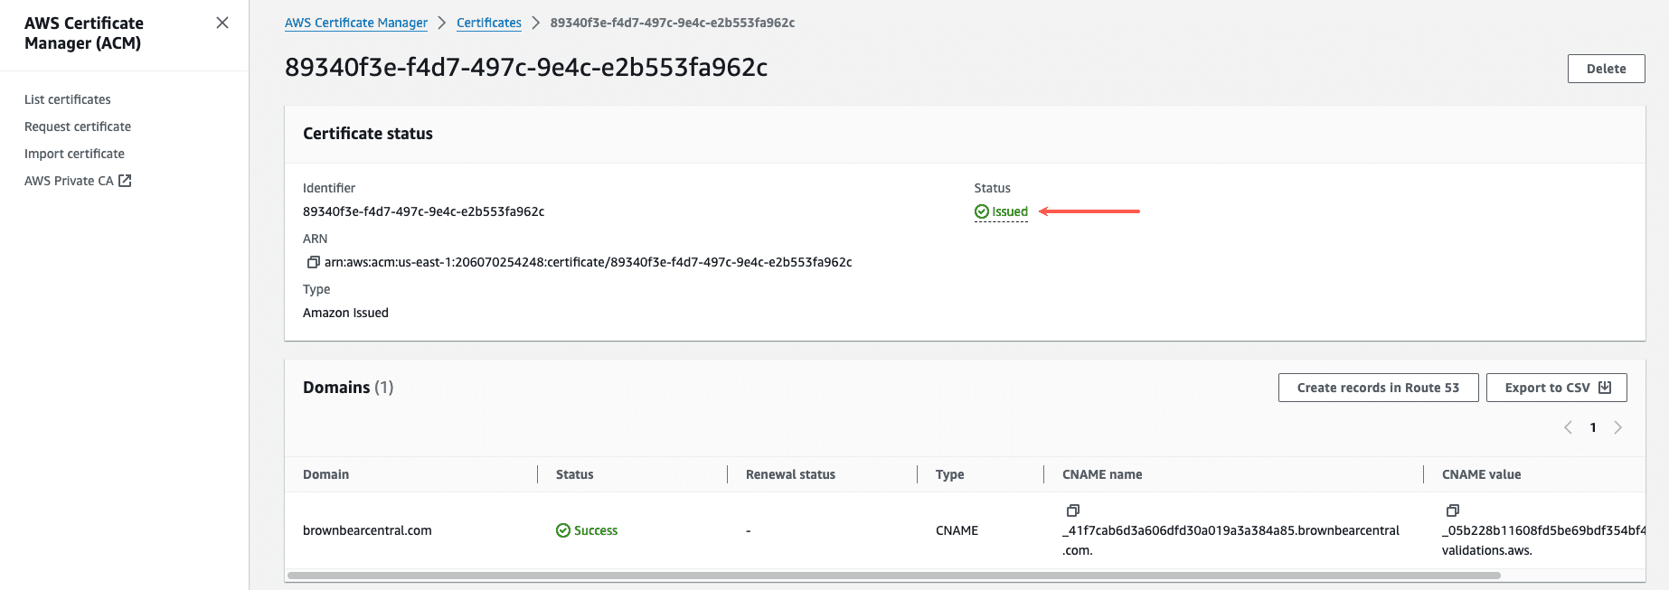Click the Issued status label

pos(1010,211)
